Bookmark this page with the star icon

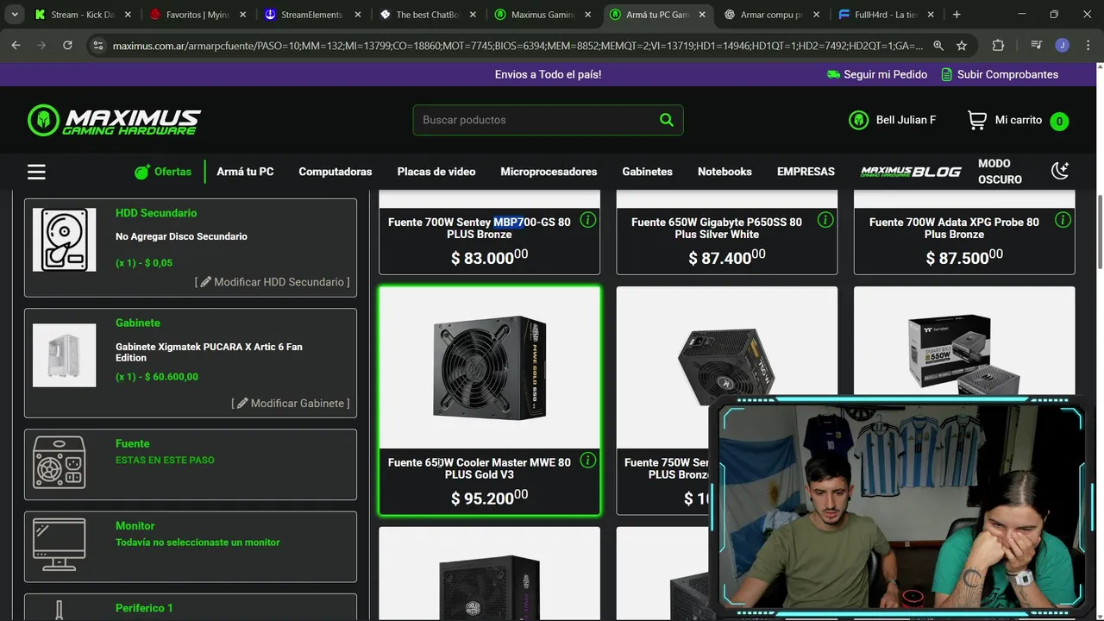pos(962,46)
